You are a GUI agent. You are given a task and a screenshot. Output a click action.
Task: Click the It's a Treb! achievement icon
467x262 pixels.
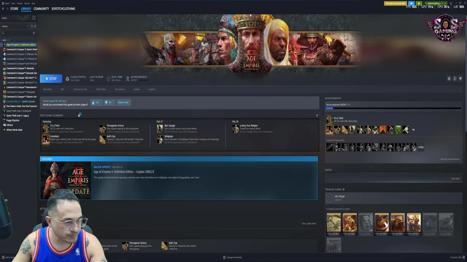46,128
